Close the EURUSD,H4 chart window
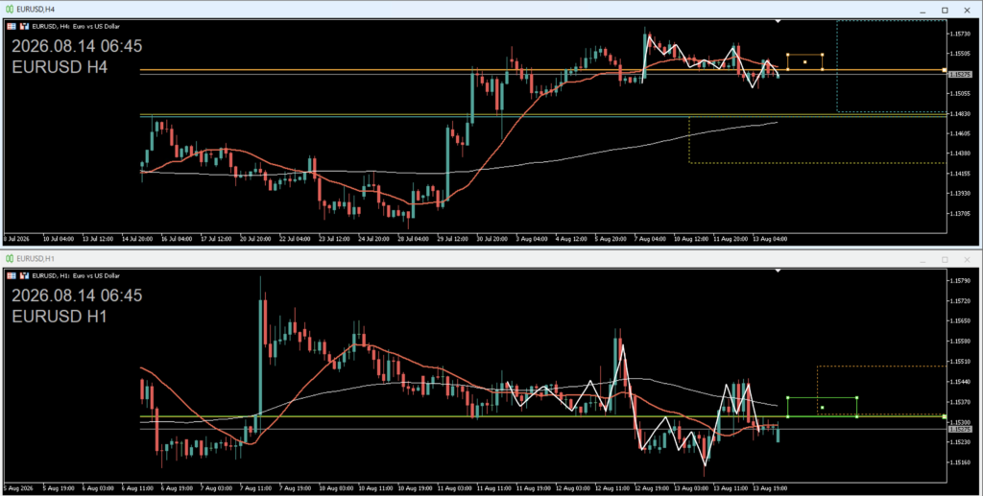 (967, 10)
